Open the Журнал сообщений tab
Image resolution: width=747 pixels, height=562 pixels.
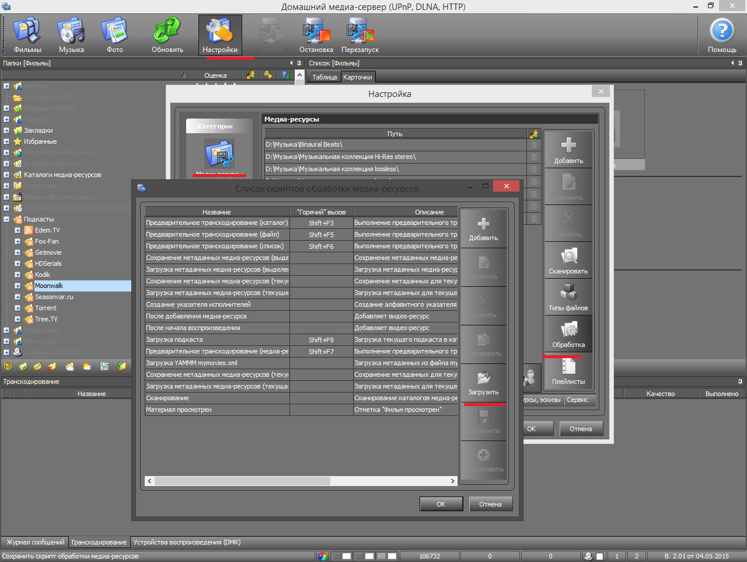35,542
